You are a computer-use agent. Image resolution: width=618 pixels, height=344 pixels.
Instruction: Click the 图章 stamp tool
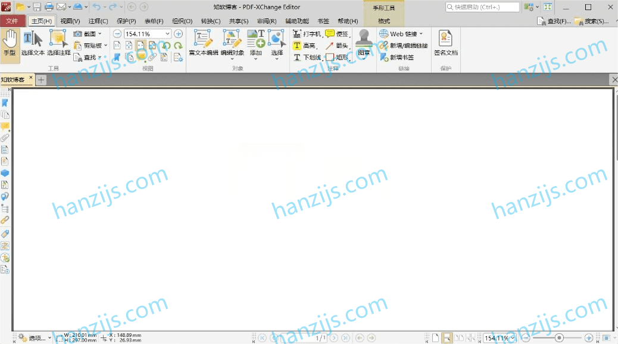click(x=364, y=42)
